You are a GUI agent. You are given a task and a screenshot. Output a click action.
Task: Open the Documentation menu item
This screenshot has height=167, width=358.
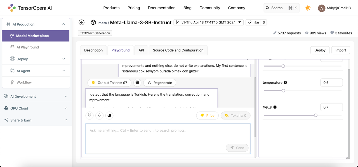[x=162, y=8]
